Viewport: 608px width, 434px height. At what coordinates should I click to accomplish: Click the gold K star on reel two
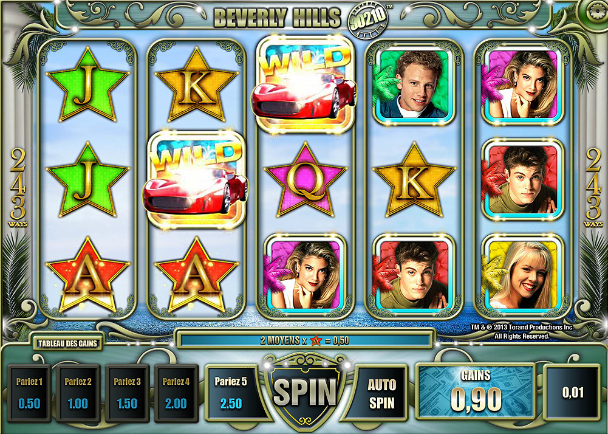(196, 84)
